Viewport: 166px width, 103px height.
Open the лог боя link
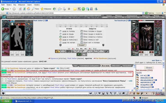click(157, 60)
